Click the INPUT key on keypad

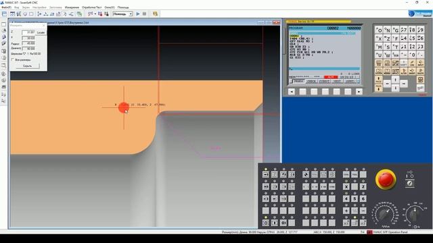pos(421,63)
